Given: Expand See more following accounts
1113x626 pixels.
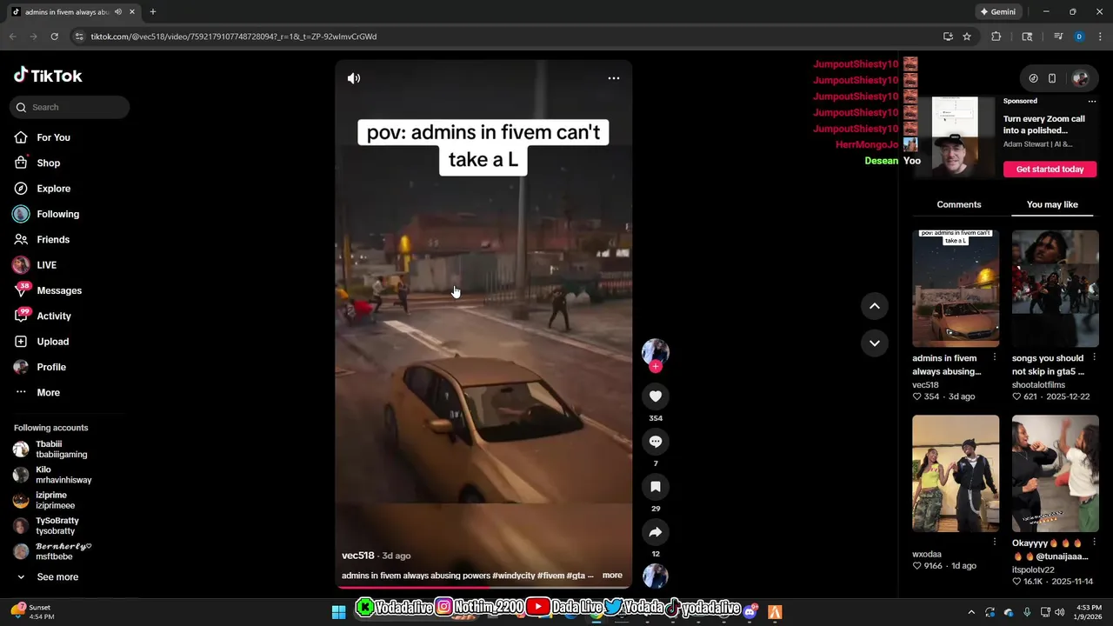Looking at the screenshot, I should click(57, 576).
